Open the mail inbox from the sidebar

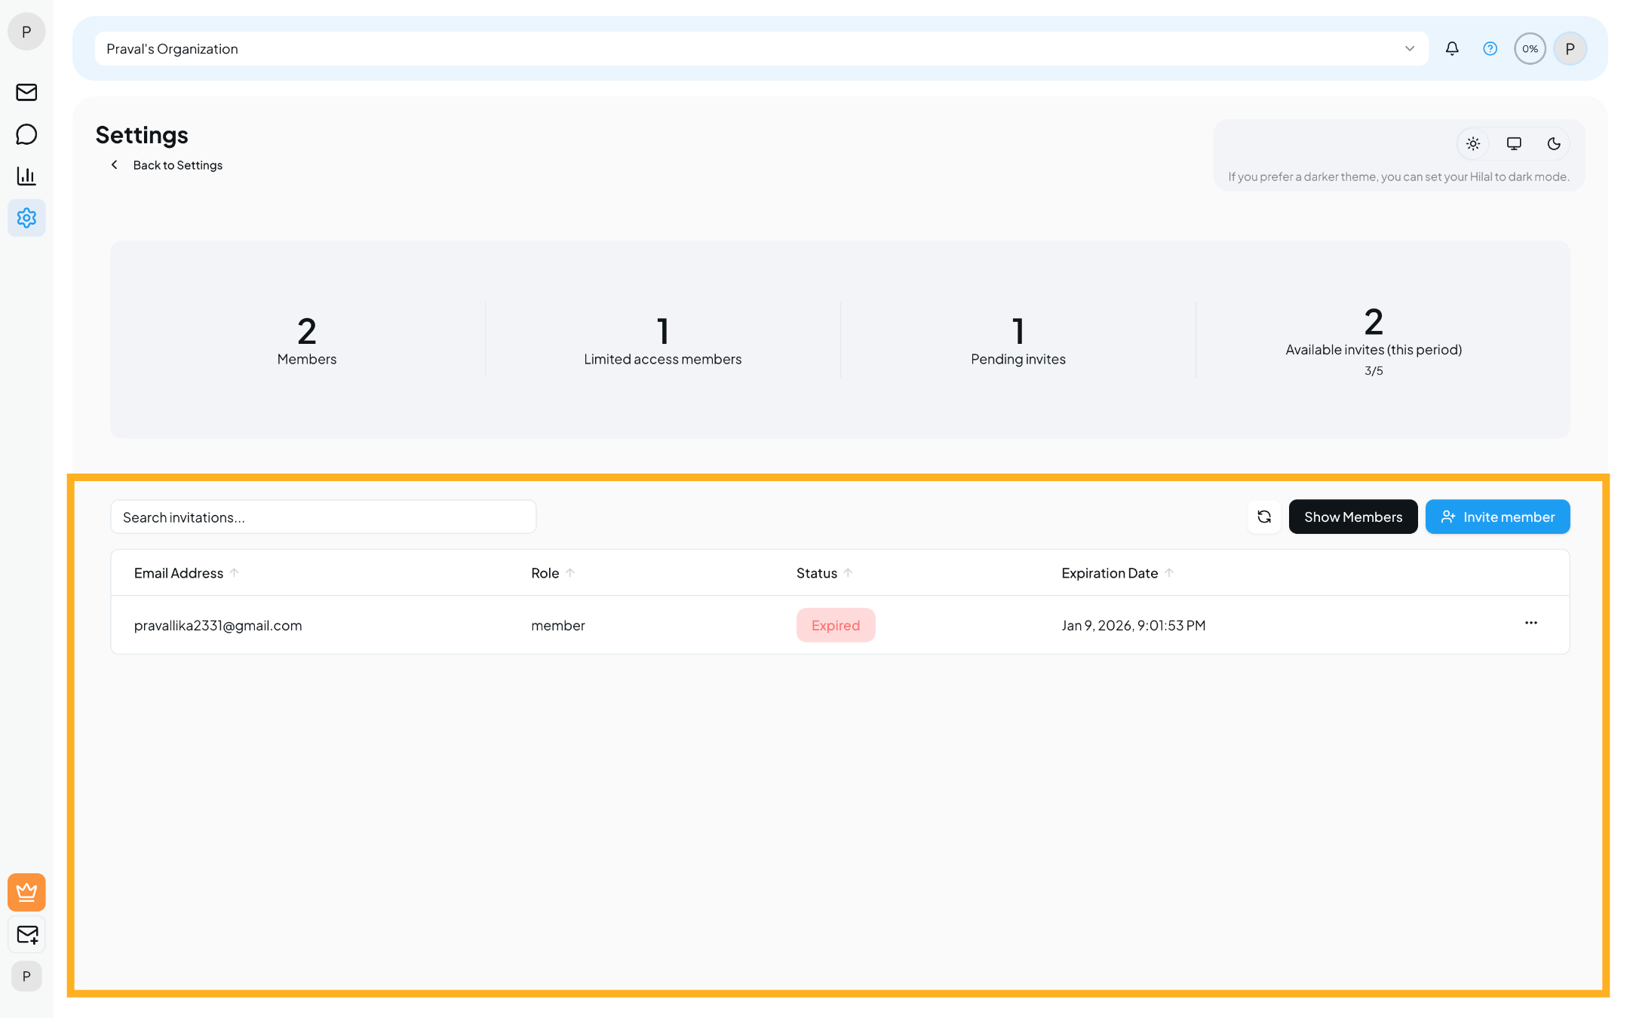click(26, 92)
